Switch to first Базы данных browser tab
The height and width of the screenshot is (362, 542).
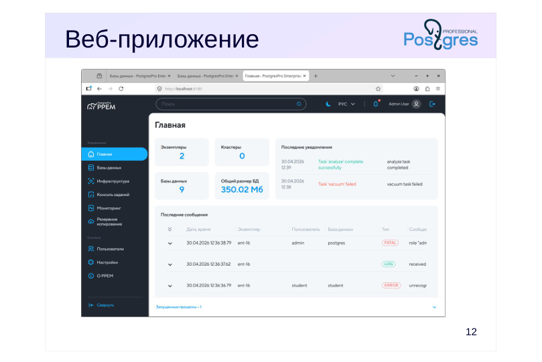pos(137,76)
